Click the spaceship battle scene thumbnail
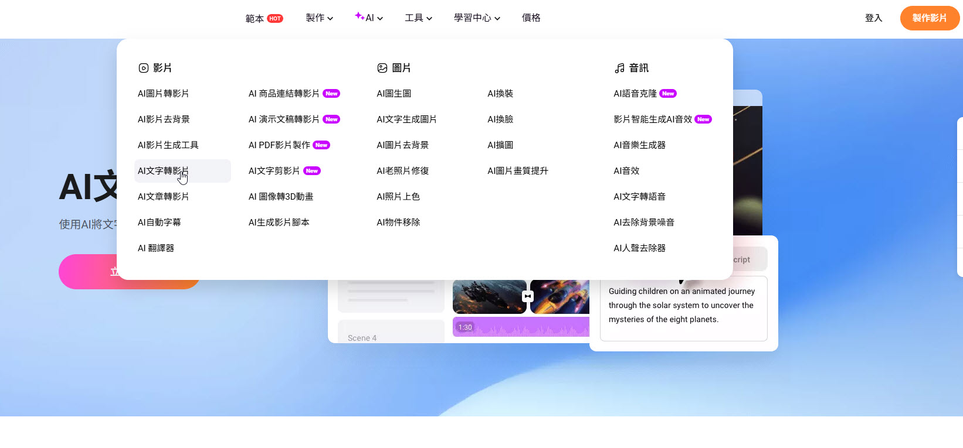This screenshot has width=963, height=448. pyautogui.click(x=490, y=297)
